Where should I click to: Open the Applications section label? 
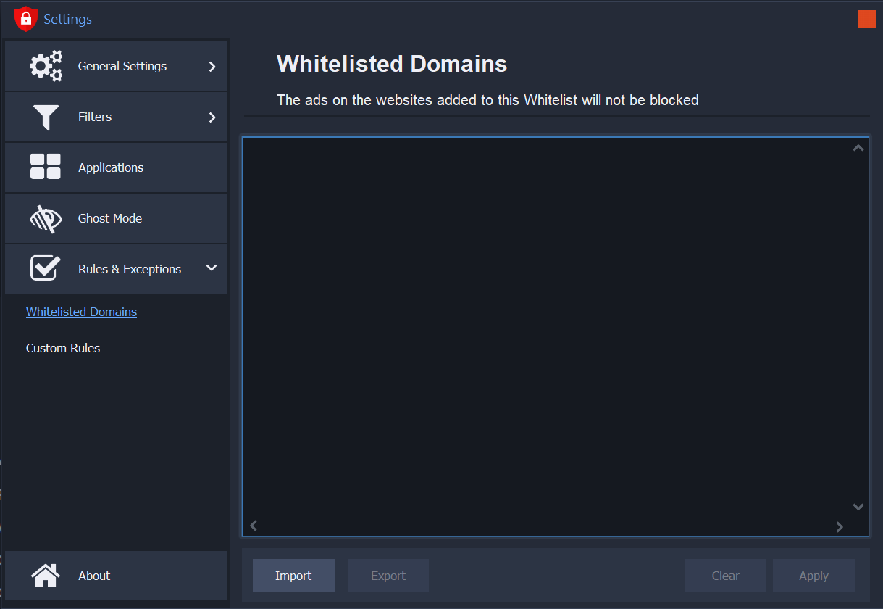point(111,167)
